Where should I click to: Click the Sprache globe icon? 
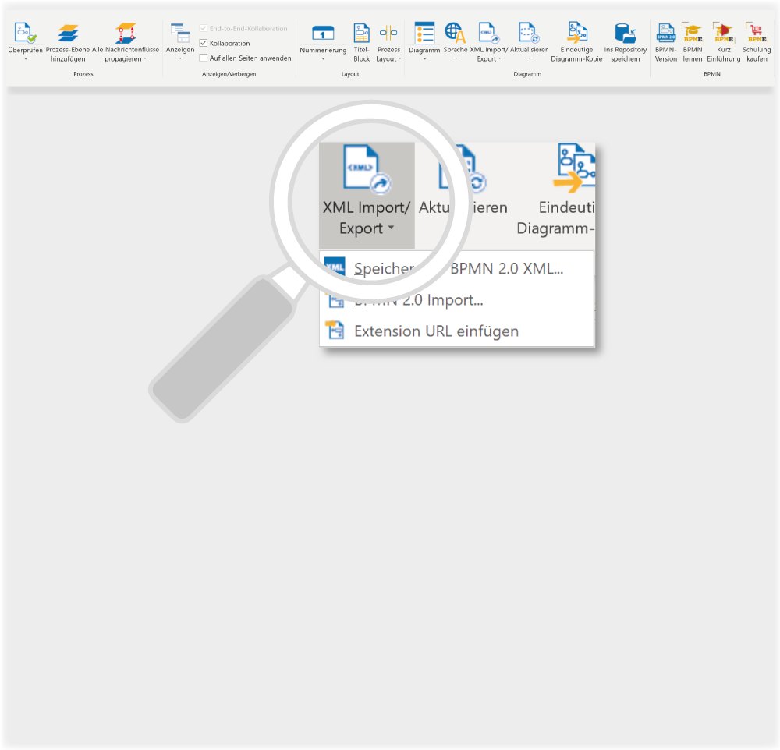[x=456, y=33]
